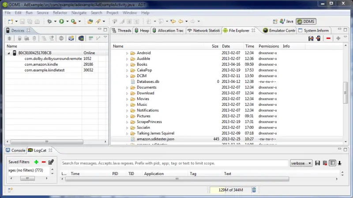353x198 pixels.
Task: Push a file onto the device
Action: (x=318, y=38)
